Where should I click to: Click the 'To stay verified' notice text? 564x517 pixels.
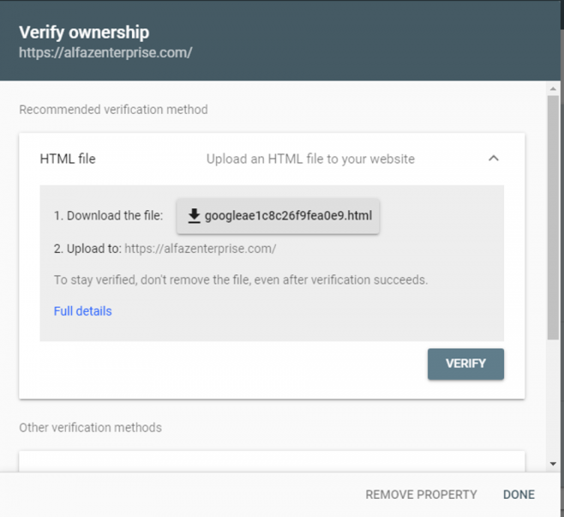pyautogui.click(x=241, y=280)
